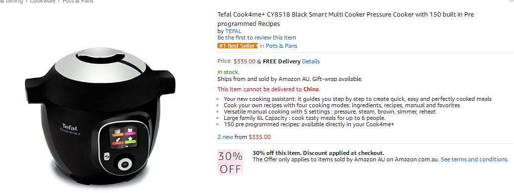
Task: Click the orange ingredients icon on the cooker display
Action: (x=118, y=133)
